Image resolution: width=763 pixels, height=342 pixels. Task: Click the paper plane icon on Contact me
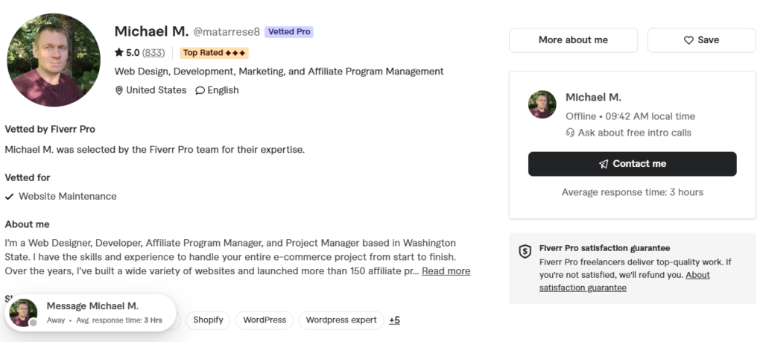(604, 164)
